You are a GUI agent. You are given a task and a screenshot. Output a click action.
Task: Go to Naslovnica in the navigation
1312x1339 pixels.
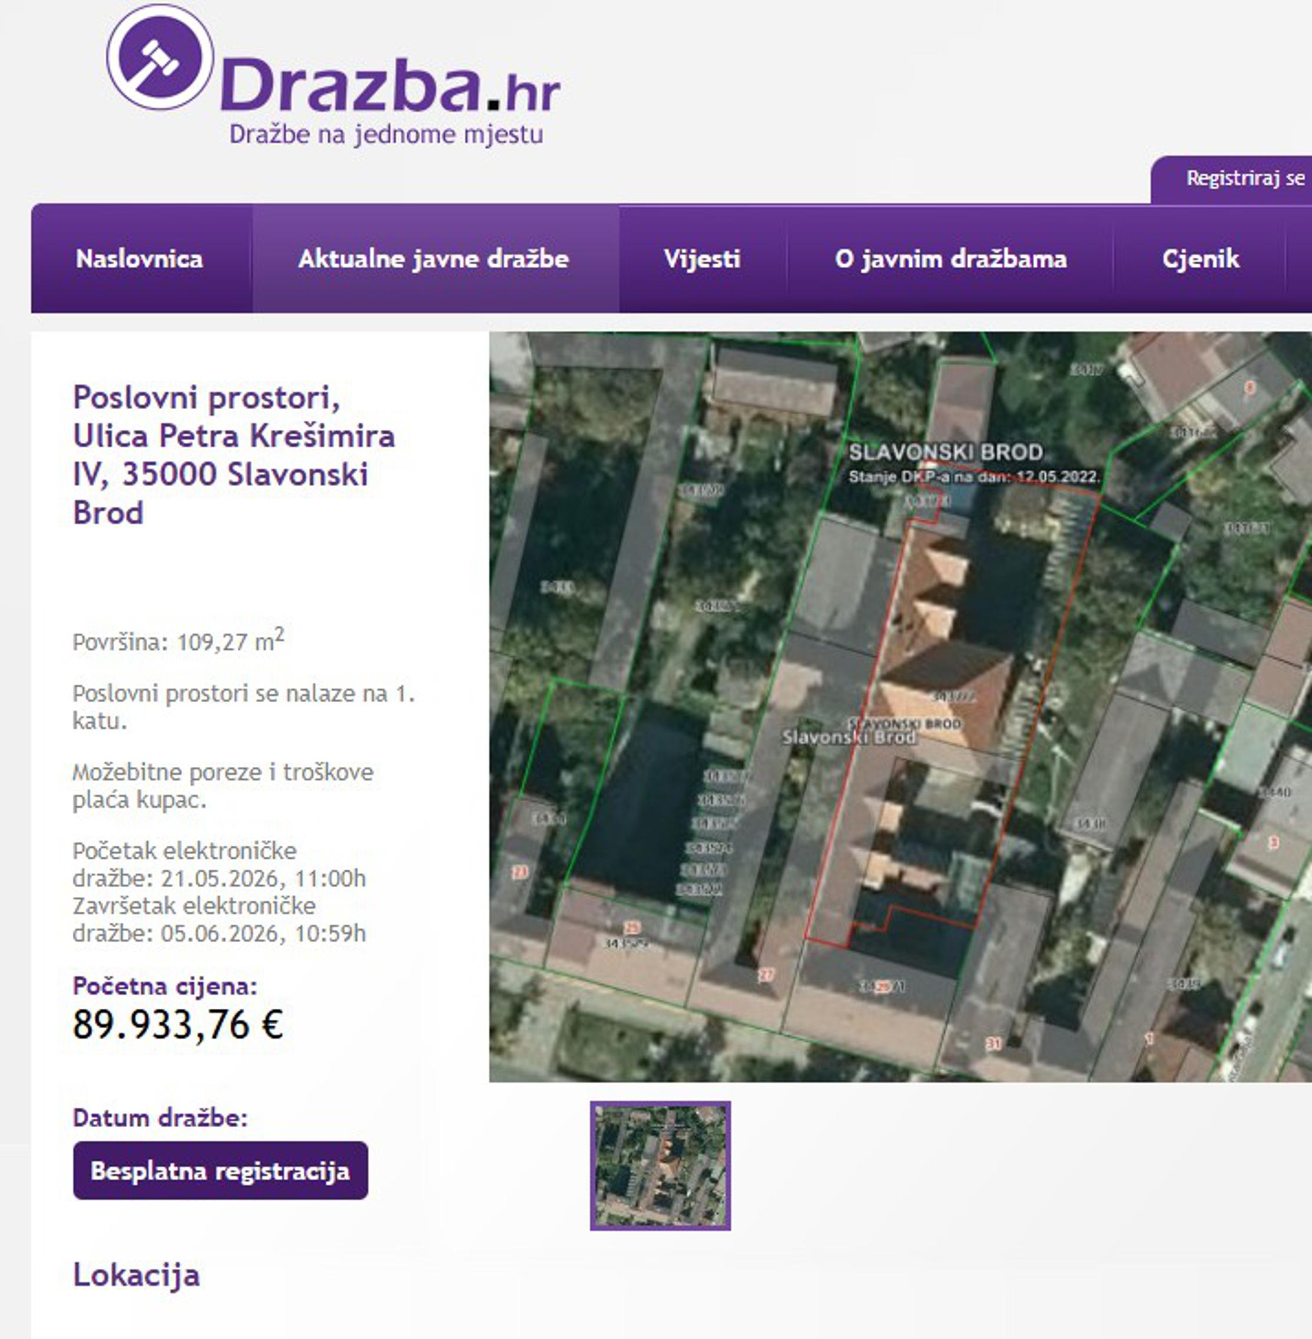140,259
